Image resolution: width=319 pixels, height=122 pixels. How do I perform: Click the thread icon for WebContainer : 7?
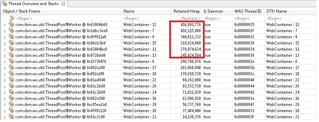point(11,30)
